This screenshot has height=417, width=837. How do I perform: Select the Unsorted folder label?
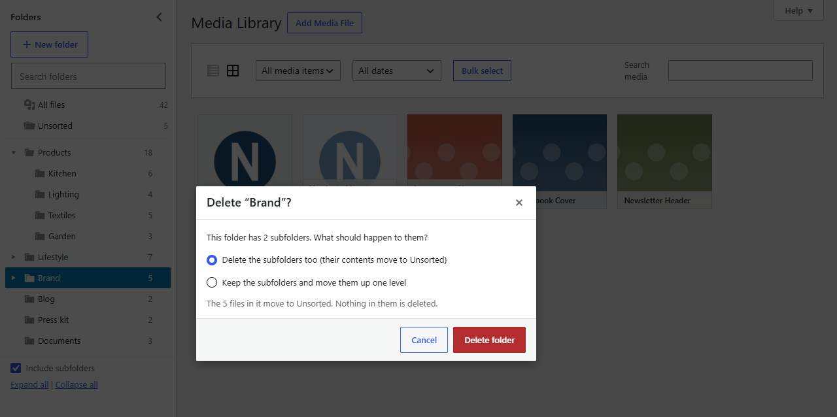pos(55,125)
